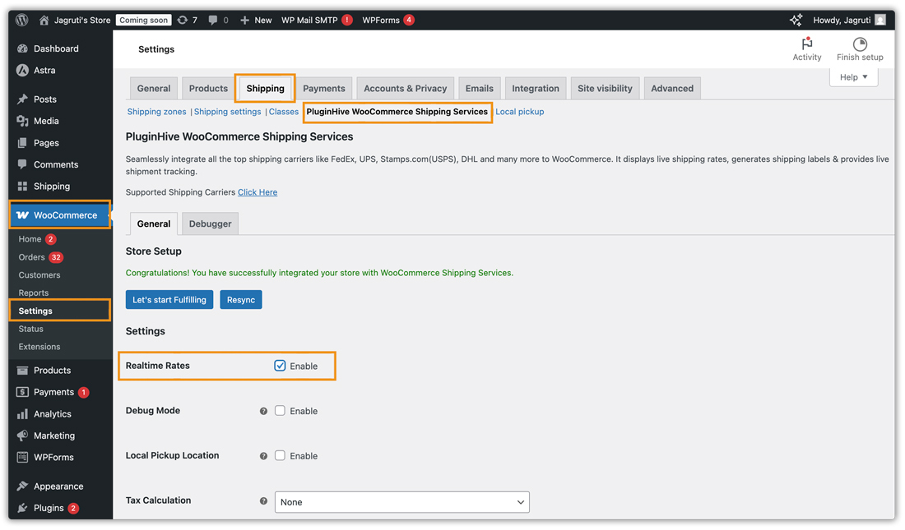Click the Shipping grid icon in sidebar
Image resolution: width=905 pixels, height=530 pixels.
22,186
